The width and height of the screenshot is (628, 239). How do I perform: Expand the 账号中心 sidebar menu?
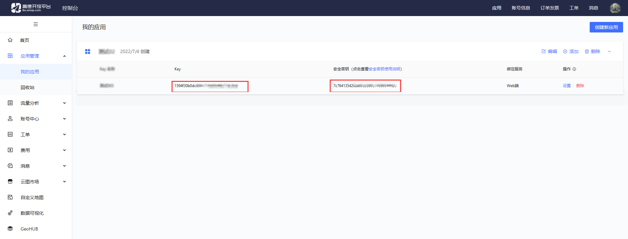[65, 119]
